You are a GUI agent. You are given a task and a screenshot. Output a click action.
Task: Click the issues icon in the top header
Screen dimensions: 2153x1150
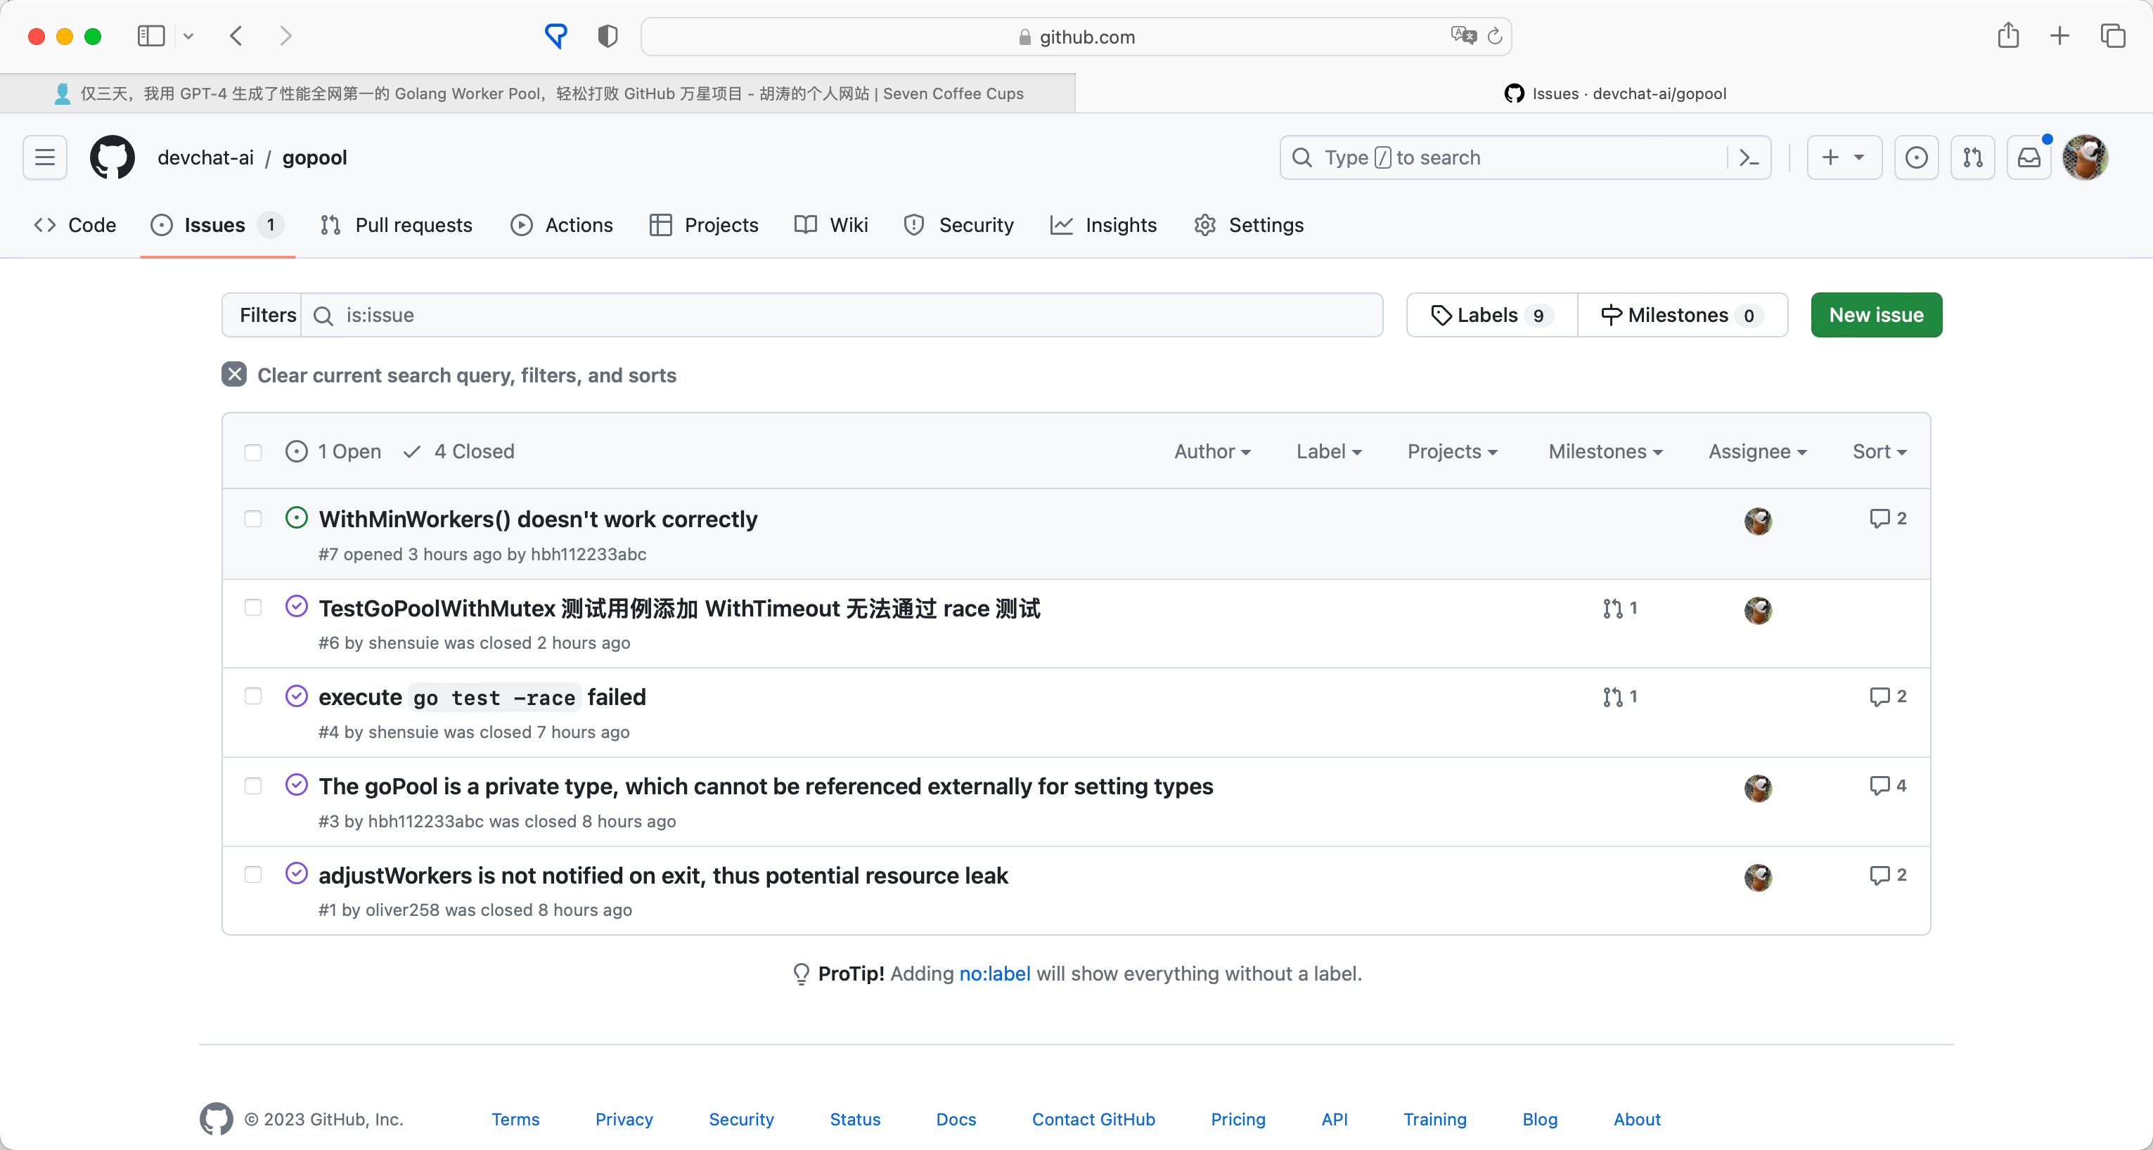click(1915, 157)
